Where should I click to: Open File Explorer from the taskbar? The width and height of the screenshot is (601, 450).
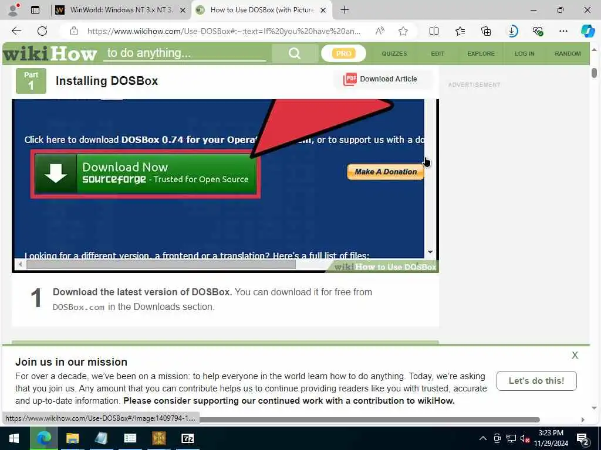click(72, 438)
